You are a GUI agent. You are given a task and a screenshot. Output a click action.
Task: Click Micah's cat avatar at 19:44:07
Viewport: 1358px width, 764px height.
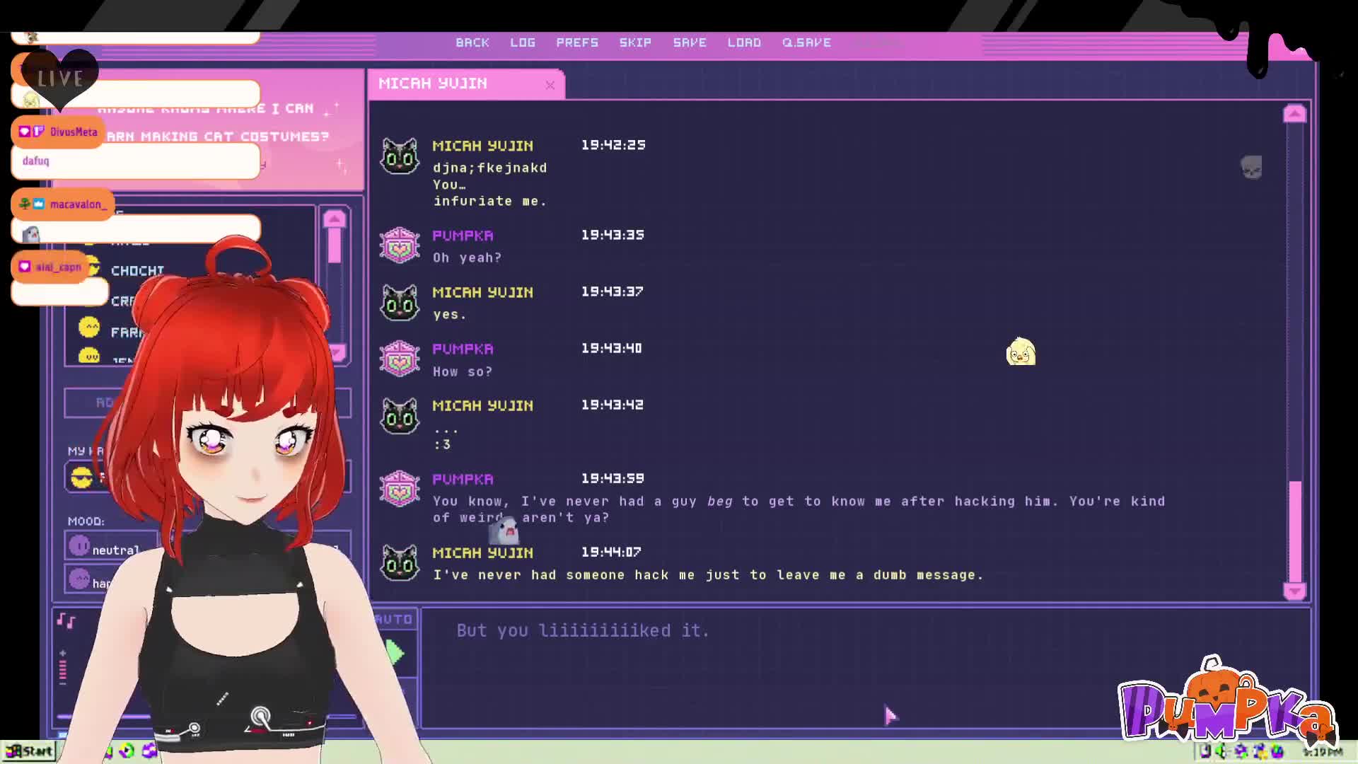[400, 562]
